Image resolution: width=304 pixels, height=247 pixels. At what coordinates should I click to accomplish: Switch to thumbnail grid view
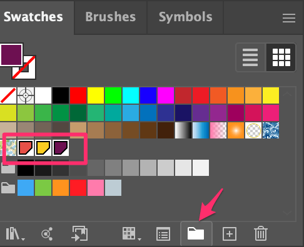(281, 57)
